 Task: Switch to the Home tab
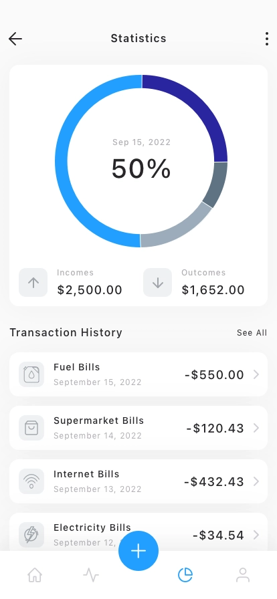(x=35, y=574)
